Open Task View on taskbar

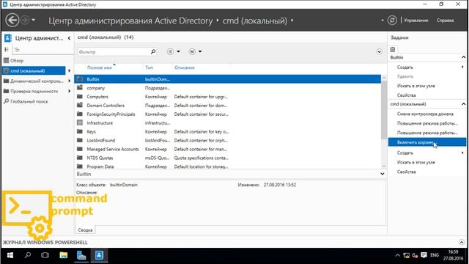(45, 255)
